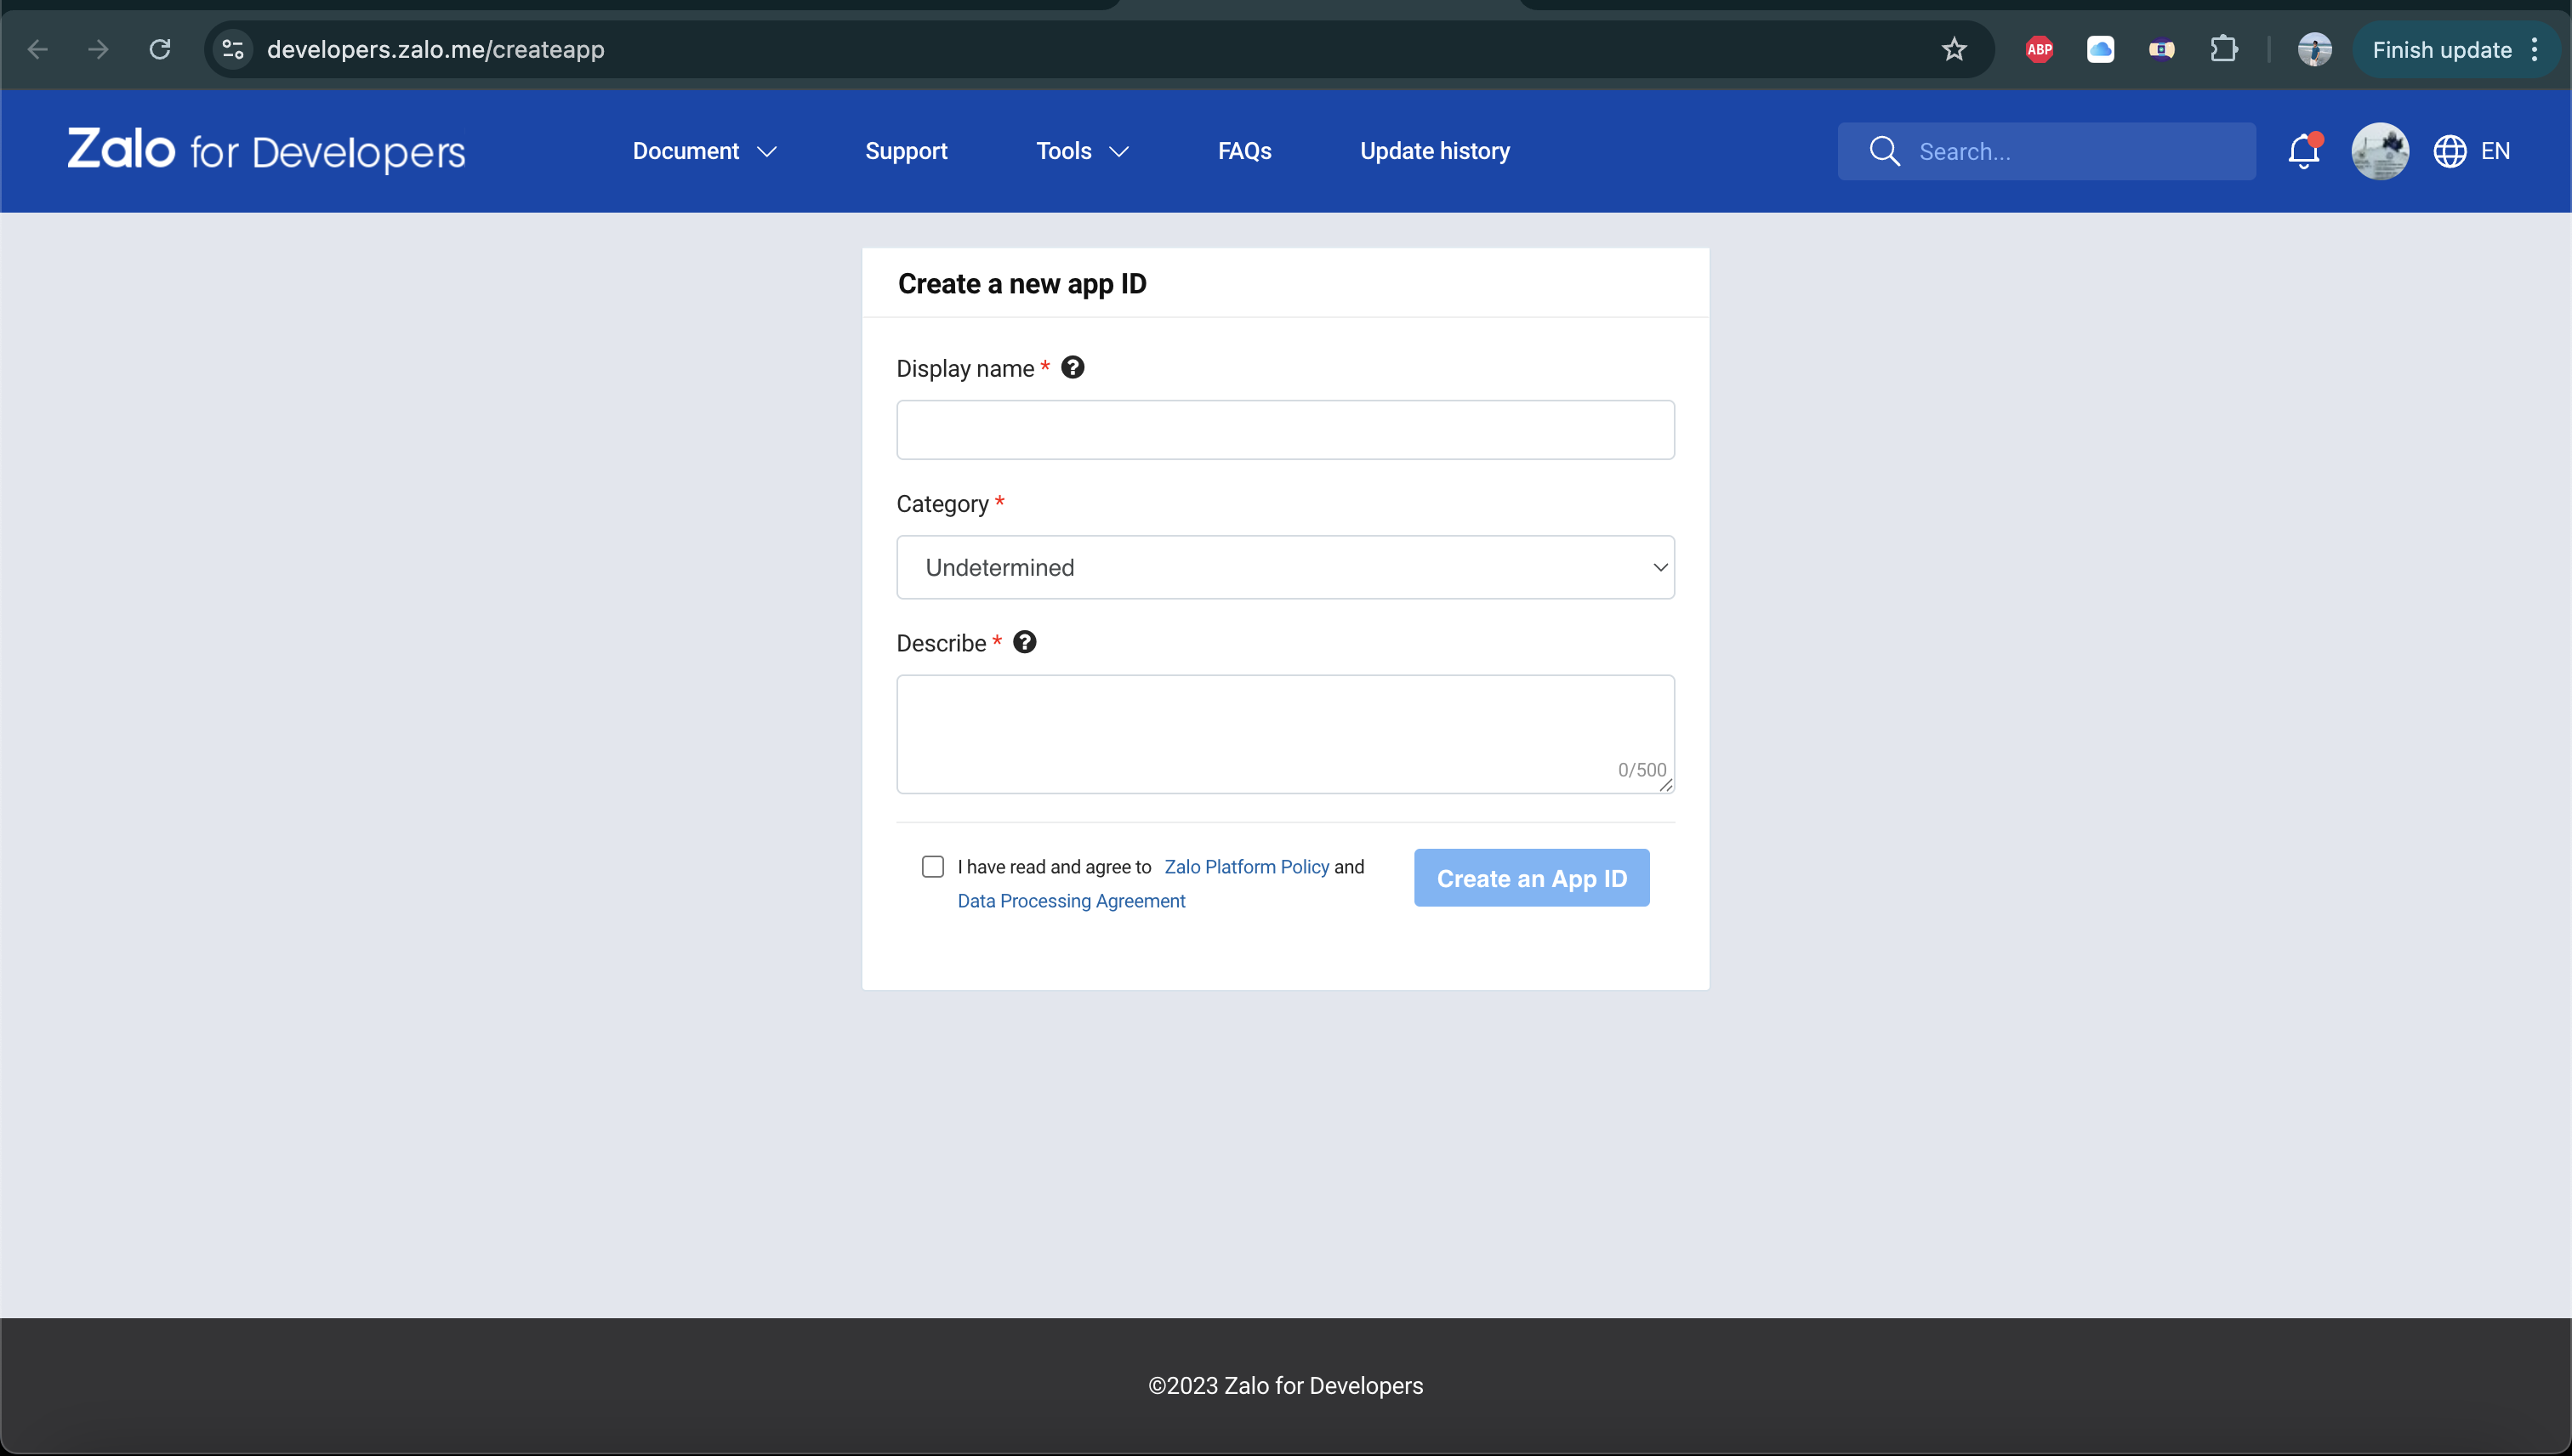Open the user avatar in the Zalo header
Image resolution: width=2572 pixels, height=1456 pixels.
click(x=2379, y=151)
